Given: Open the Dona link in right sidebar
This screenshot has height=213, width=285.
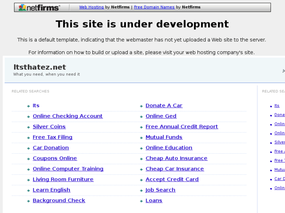Looking at the screenshot, I should 280,115.
